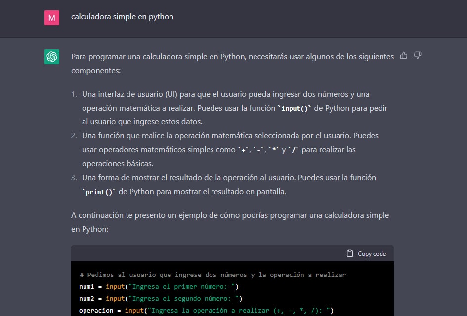Click the inline input() code snippet
467x316 pixels.
(x=295, y=108)
